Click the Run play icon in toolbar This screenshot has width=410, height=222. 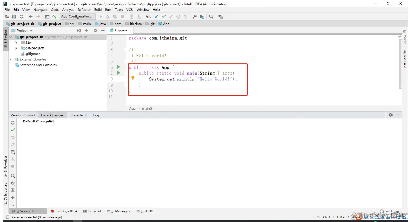pos(101,16)
